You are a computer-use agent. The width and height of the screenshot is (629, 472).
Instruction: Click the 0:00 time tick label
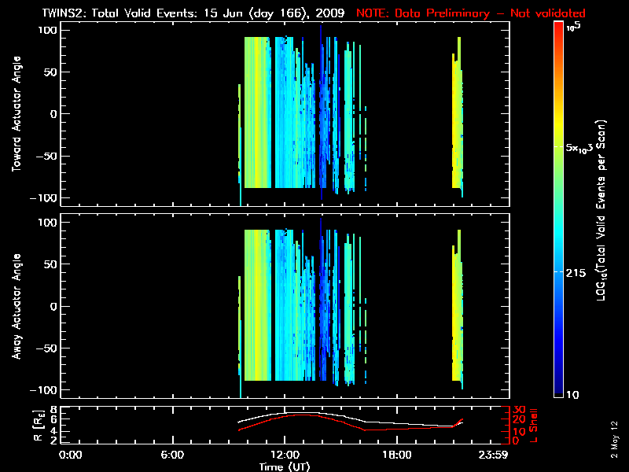pyautogui.click(x=71, y=455)
